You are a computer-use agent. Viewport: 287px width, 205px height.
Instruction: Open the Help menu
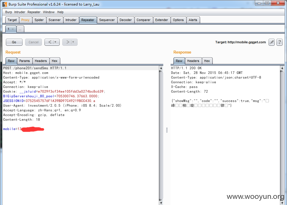pos(60,12)
